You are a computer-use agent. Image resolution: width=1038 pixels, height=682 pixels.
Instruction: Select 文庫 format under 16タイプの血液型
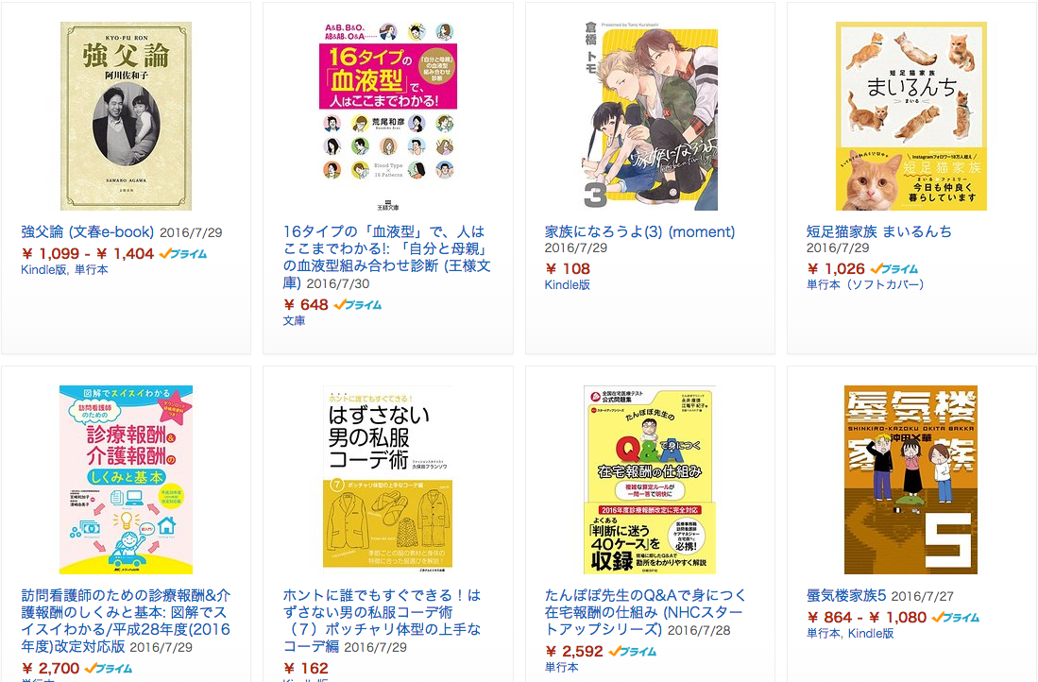point(295,320)
